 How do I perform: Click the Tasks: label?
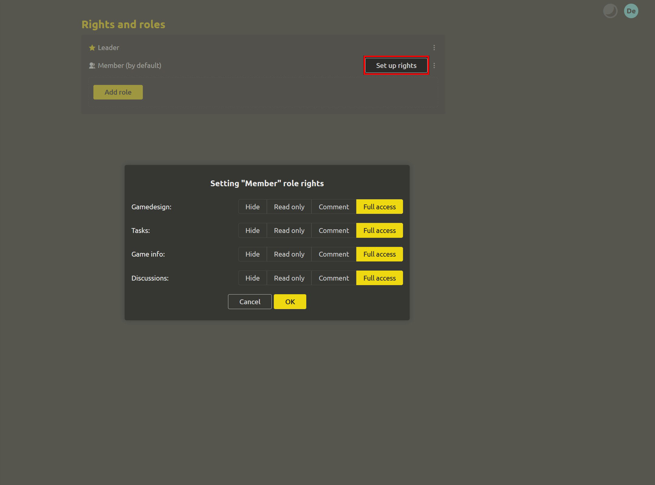coord(140,231)
